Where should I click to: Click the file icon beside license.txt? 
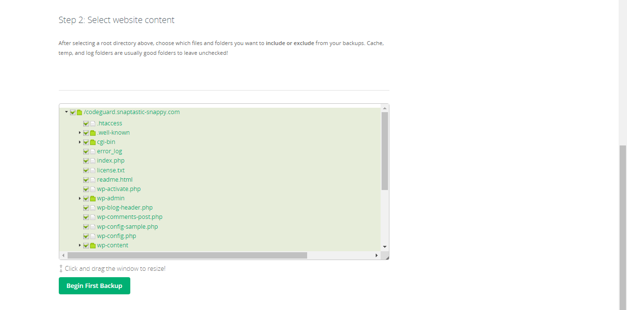point(93,170)
